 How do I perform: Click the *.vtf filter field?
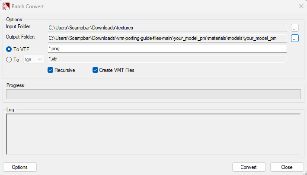click(167, 59)
